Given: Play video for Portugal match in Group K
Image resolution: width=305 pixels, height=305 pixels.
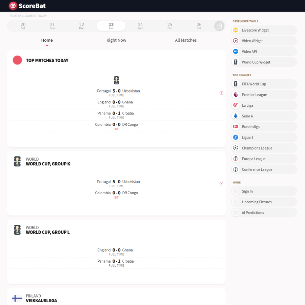Looking at the screenshot, I should [221, 184].
